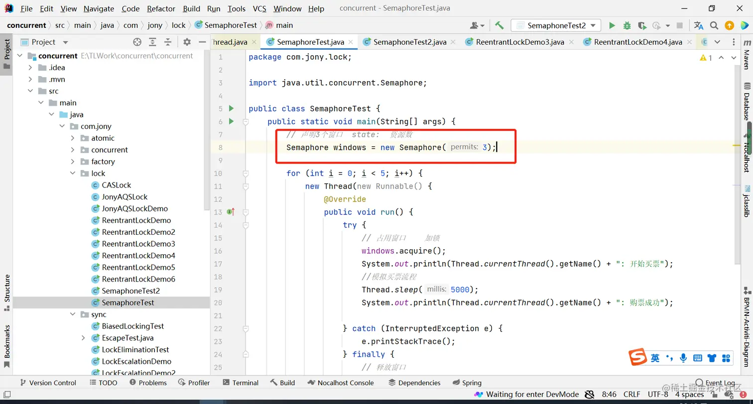Change the UTF-8 file encoding
This screenshot has height=404, width=753.
click(658, 395)
